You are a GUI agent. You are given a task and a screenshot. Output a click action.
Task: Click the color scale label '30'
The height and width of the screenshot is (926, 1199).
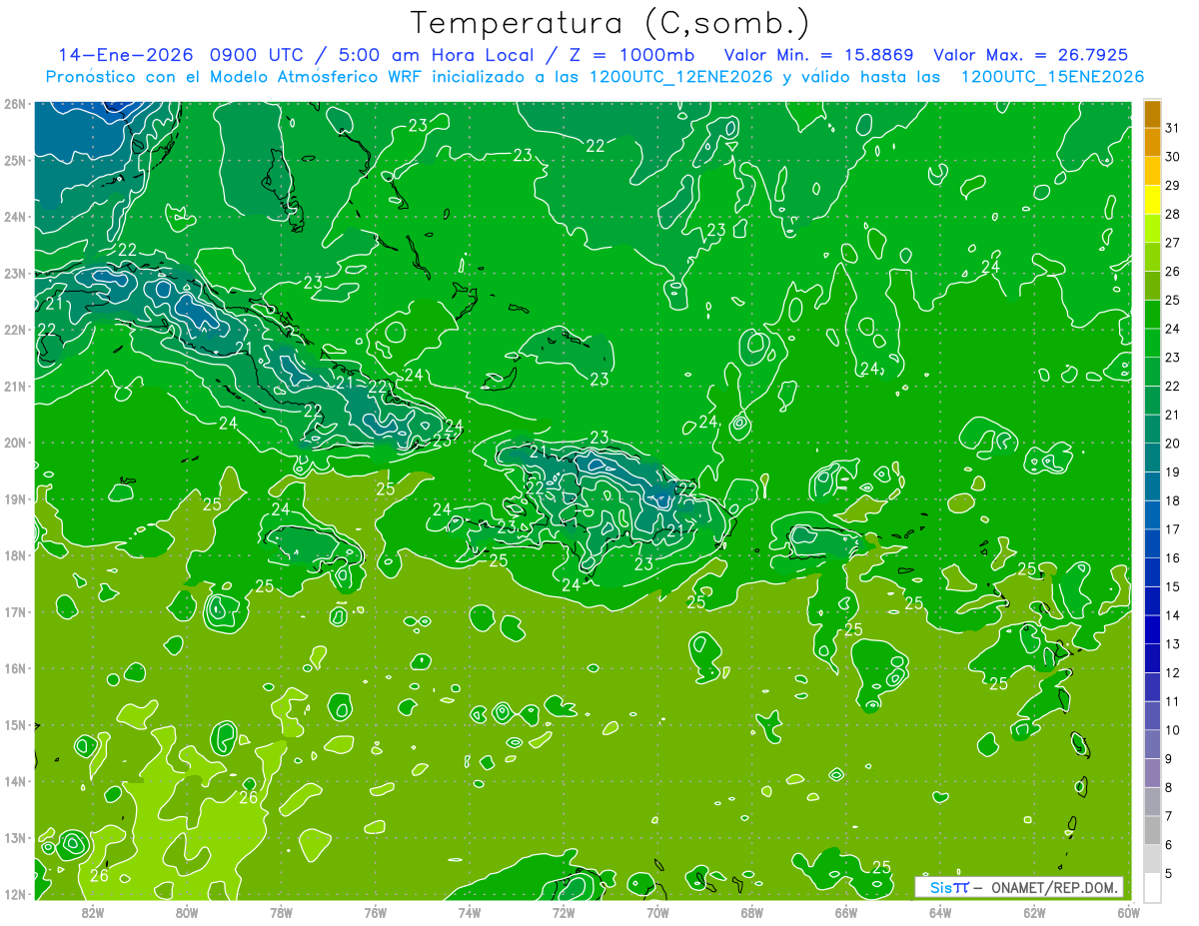(1173, 156)
